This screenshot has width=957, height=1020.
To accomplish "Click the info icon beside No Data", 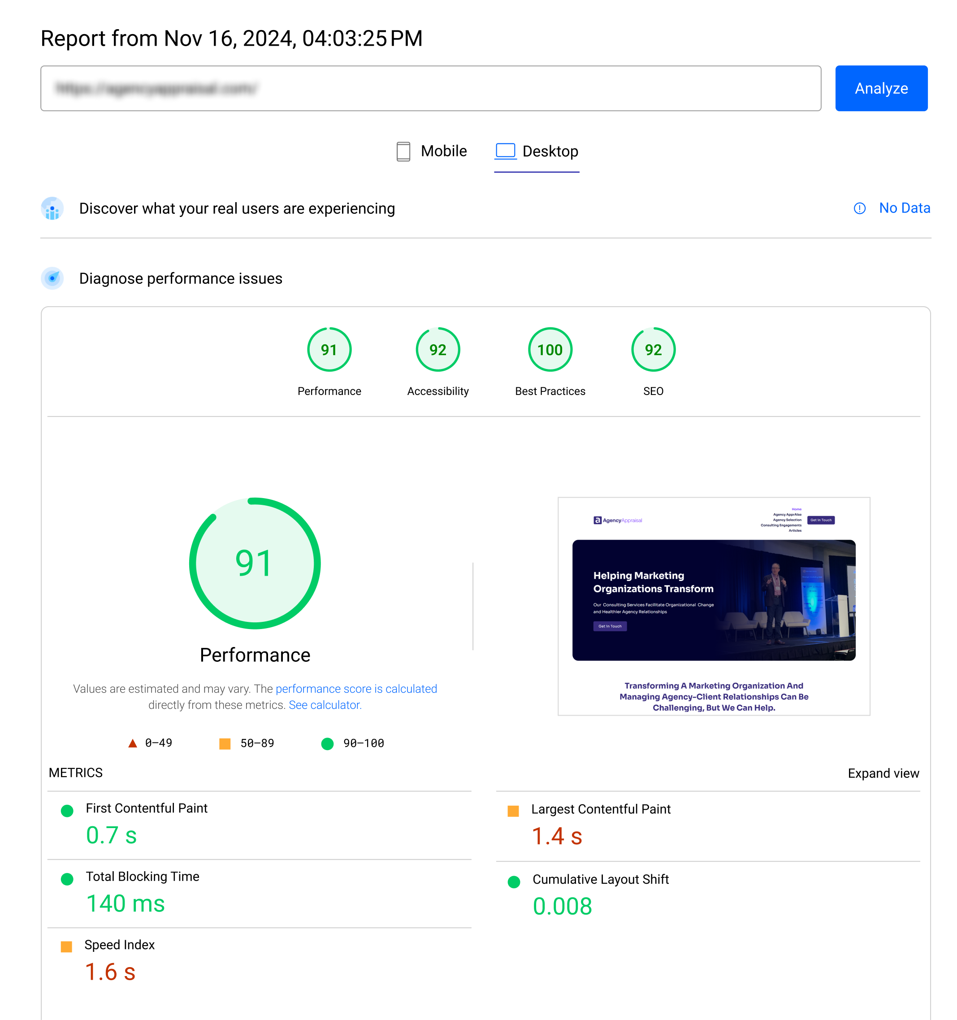I will click(x=859, y=208).
